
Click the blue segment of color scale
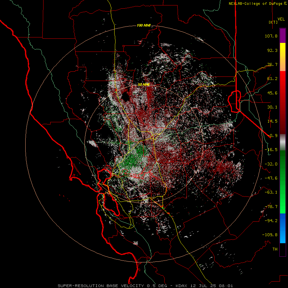click(283, 228)
